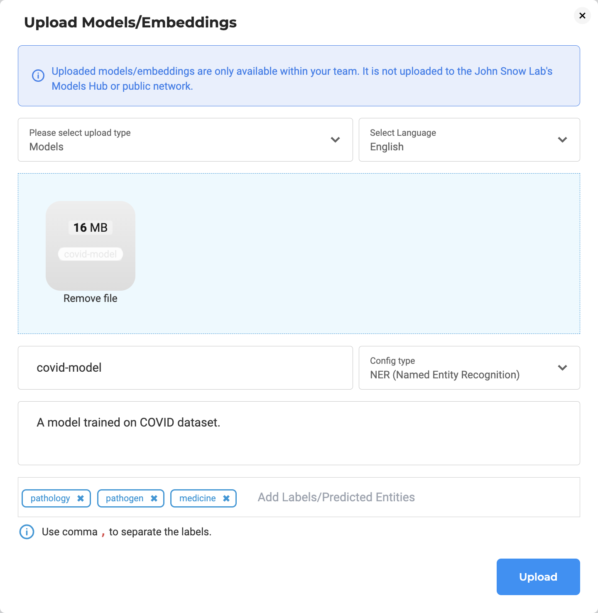
Task: Click info icon beside comma hint
Action: [x=27, y=532]
